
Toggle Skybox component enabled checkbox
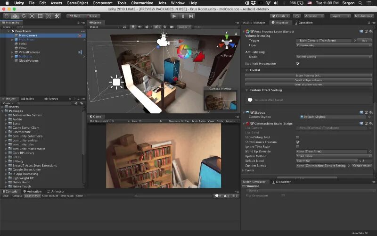252,112
